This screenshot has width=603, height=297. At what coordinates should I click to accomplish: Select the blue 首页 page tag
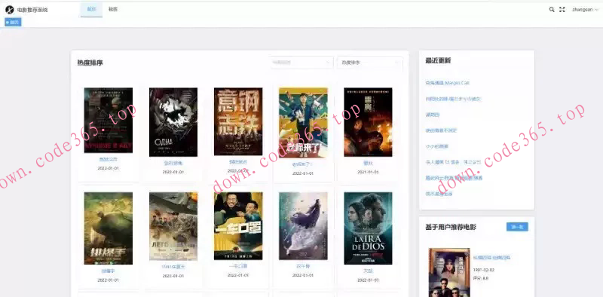[13, 23]
